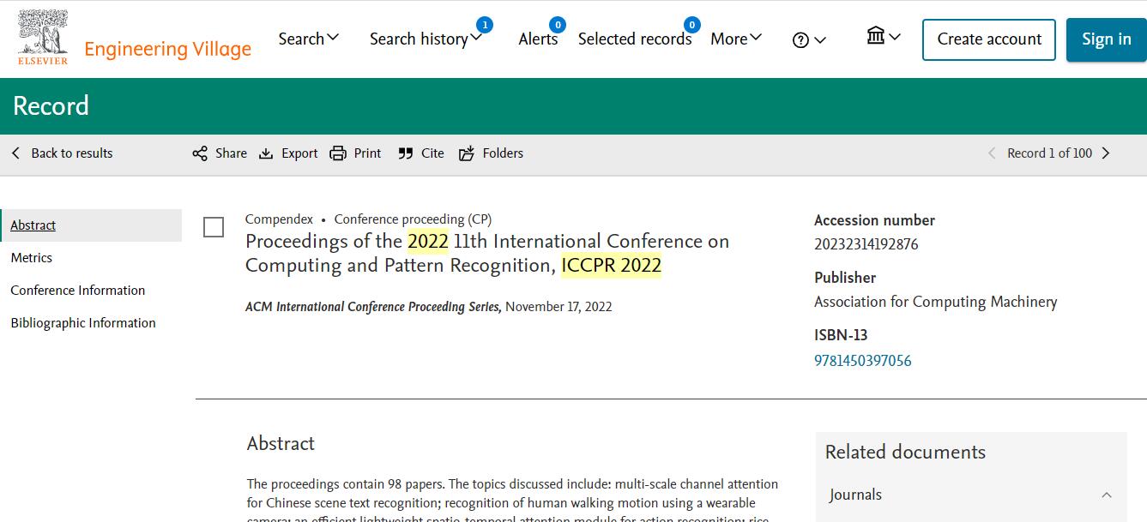The image size is (1147, 522).
Task: Click the Sign in button
Action: 1106,39
